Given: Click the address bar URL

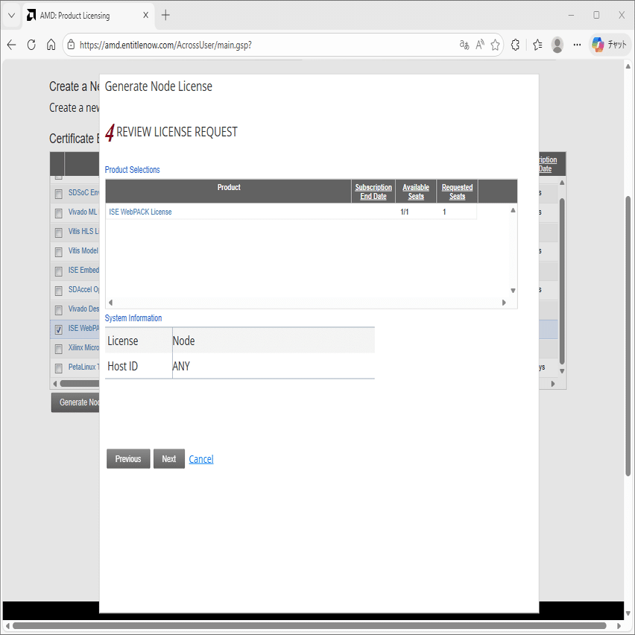Looking at the screenshot, I should click(165, 45).
